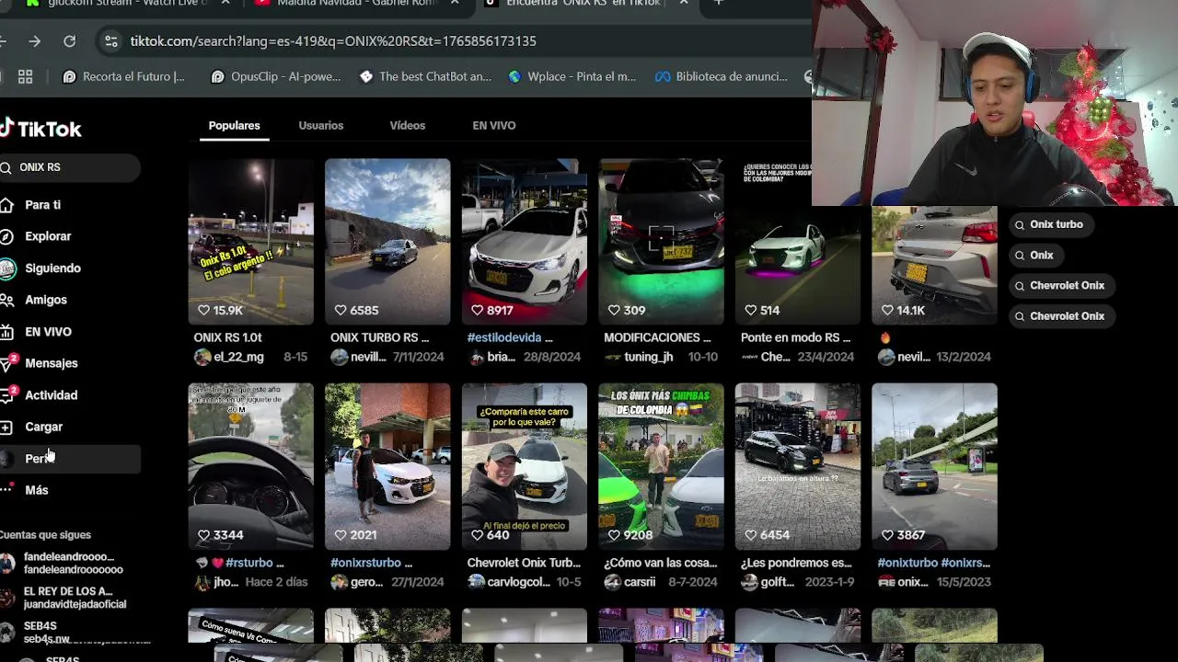Click the ONIX RS search field

pyautogui.click(x=70, y=167)
